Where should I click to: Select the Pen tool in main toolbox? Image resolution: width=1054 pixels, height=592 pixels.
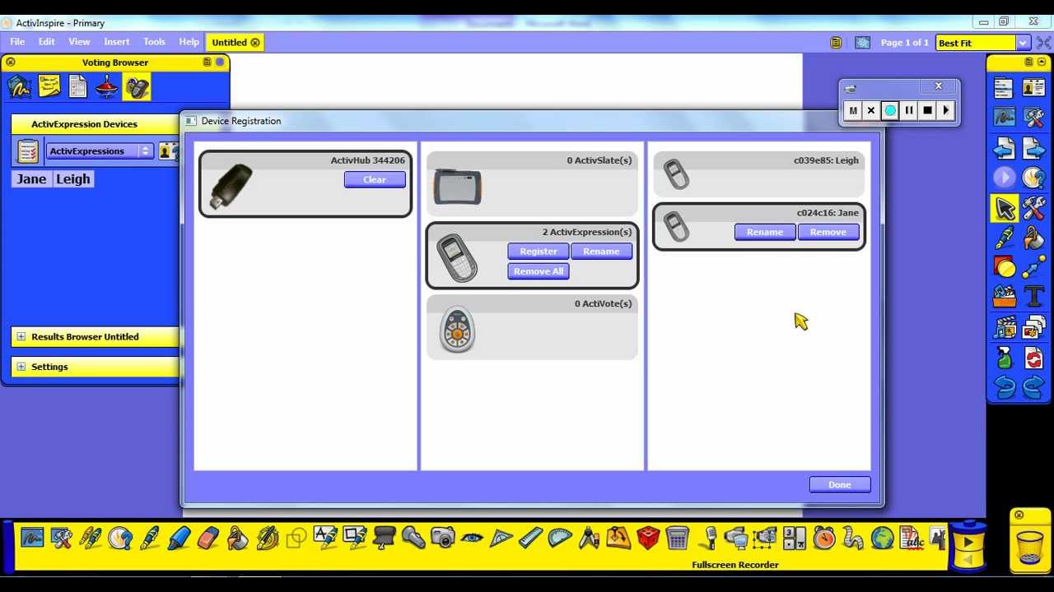(1004, 238)
